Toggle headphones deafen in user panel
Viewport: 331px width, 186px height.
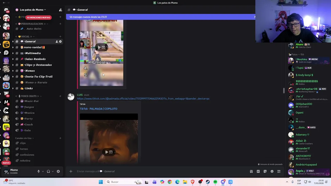48,171
